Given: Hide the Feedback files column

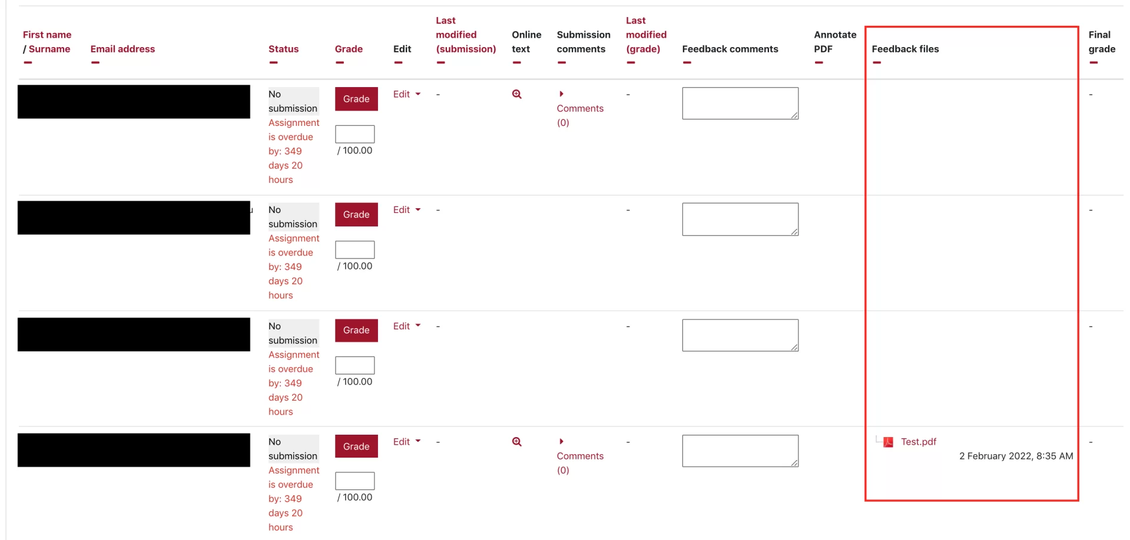Looking at the screenshot, I should pyautogui.click(x=877, y=62).
